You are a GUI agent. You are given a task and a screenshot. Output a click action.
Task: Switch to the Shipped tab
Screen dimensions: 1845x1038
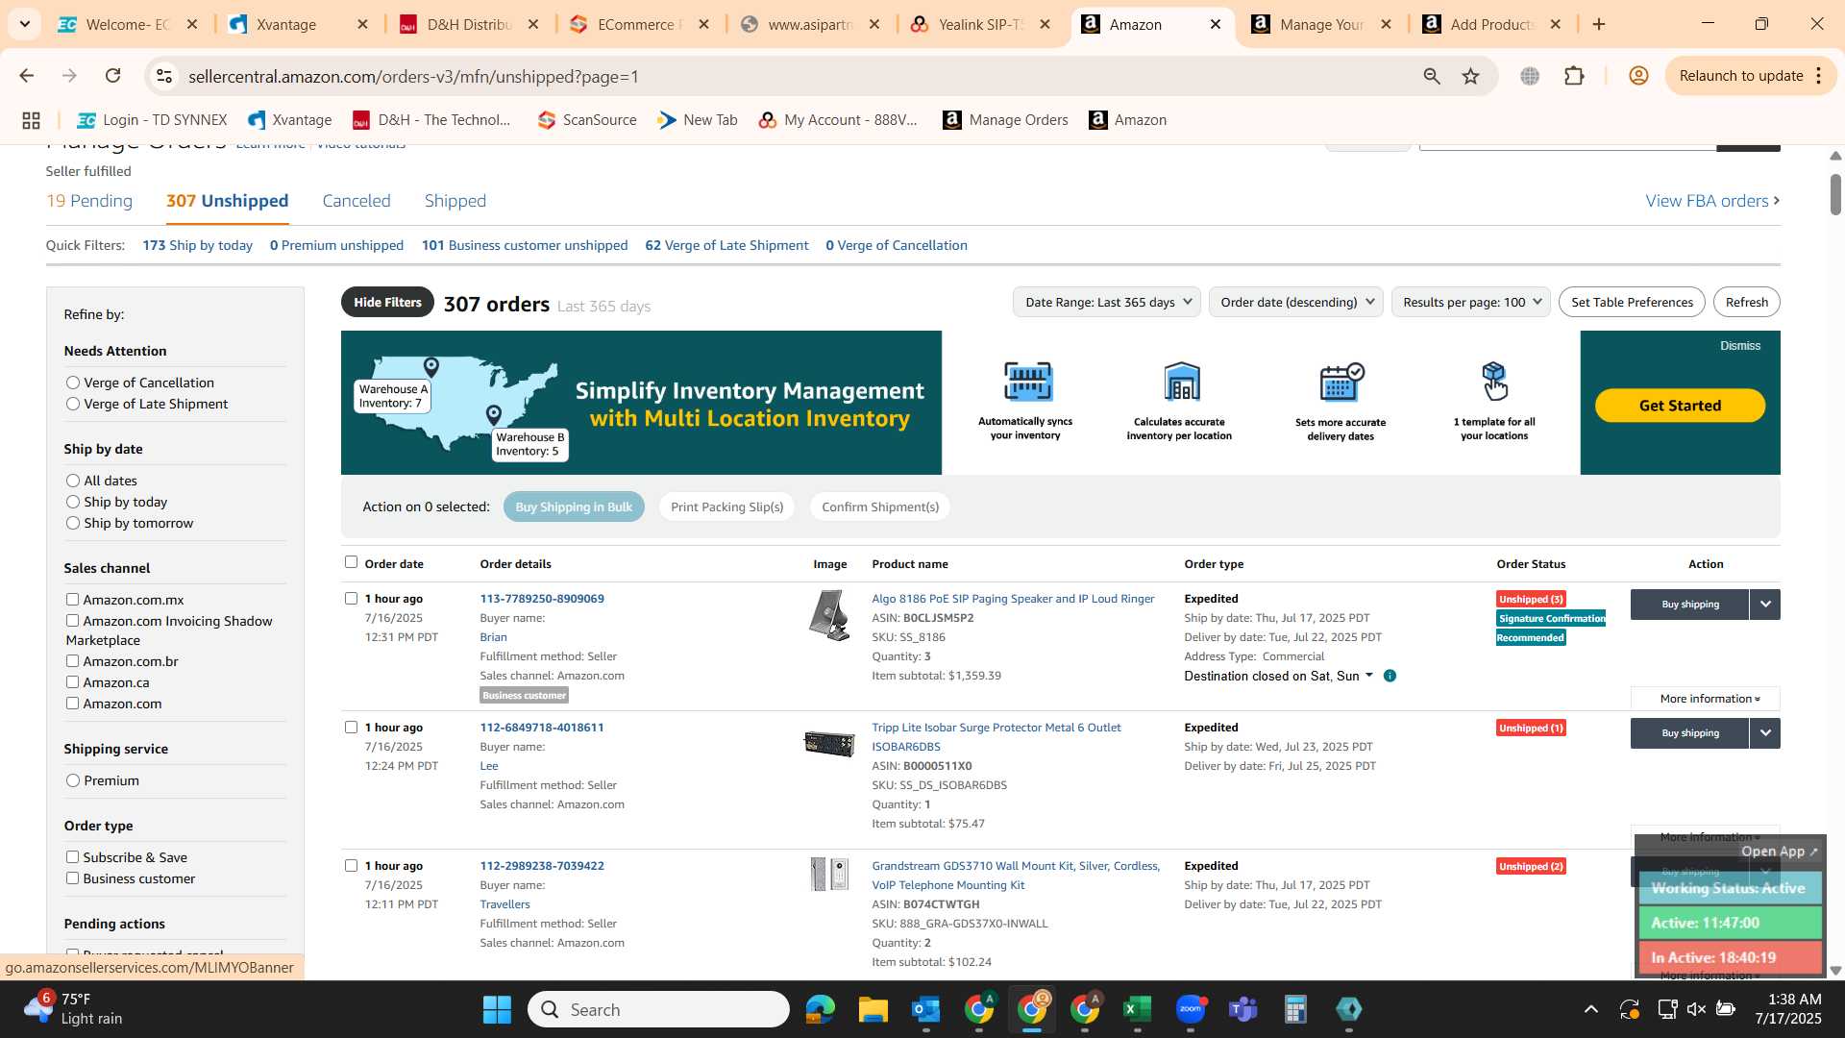click(455, 201)
